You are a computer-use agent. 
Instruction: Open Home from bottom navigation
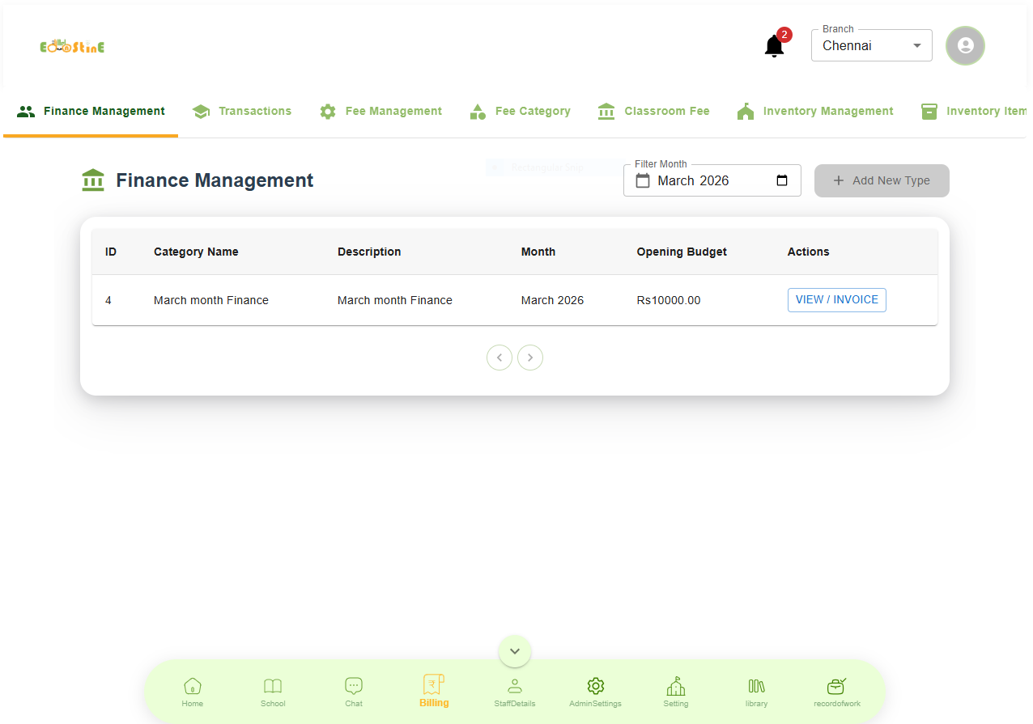point(193,692)
